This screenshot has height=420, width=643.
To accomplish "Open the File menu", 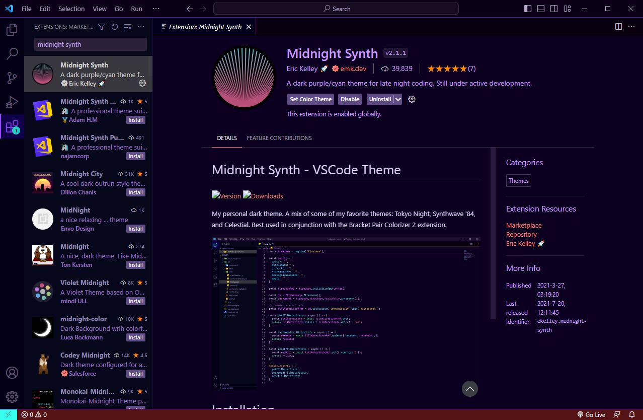I will point(27,9).
